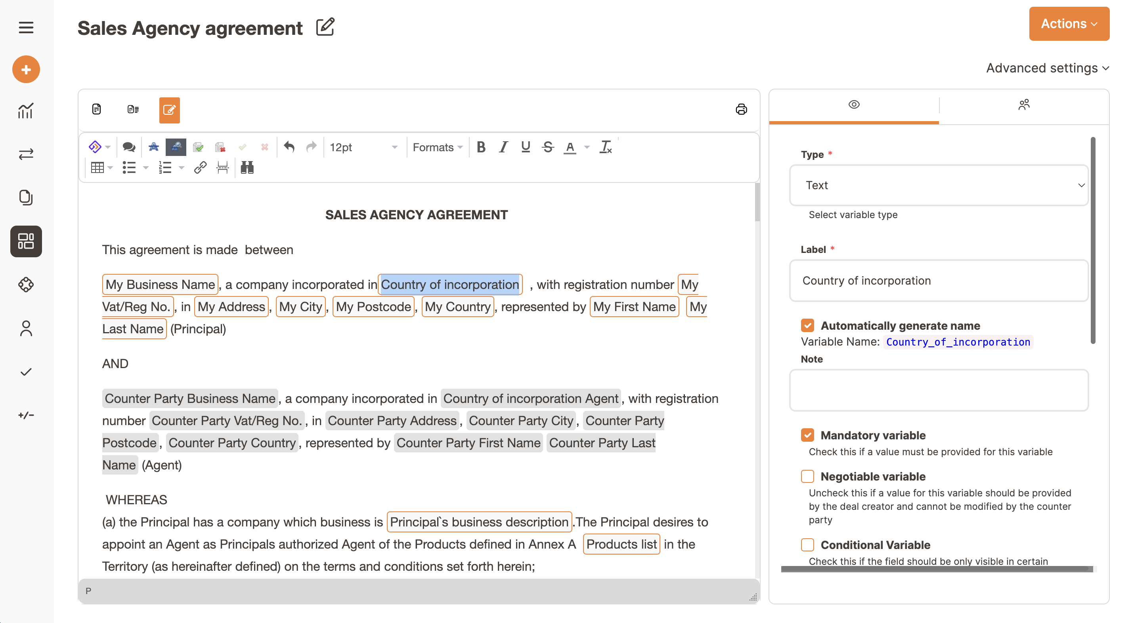Enable Negotiable variable checkbox
The width and height of the screenshot is (1132, 623).
pos(807,477)
